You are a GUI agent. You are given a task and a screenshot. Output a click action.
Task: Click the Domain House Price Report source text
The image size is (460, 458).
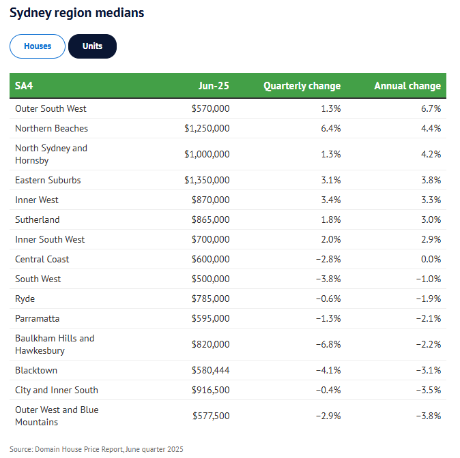pyautogui.click(x=96, y=449)
